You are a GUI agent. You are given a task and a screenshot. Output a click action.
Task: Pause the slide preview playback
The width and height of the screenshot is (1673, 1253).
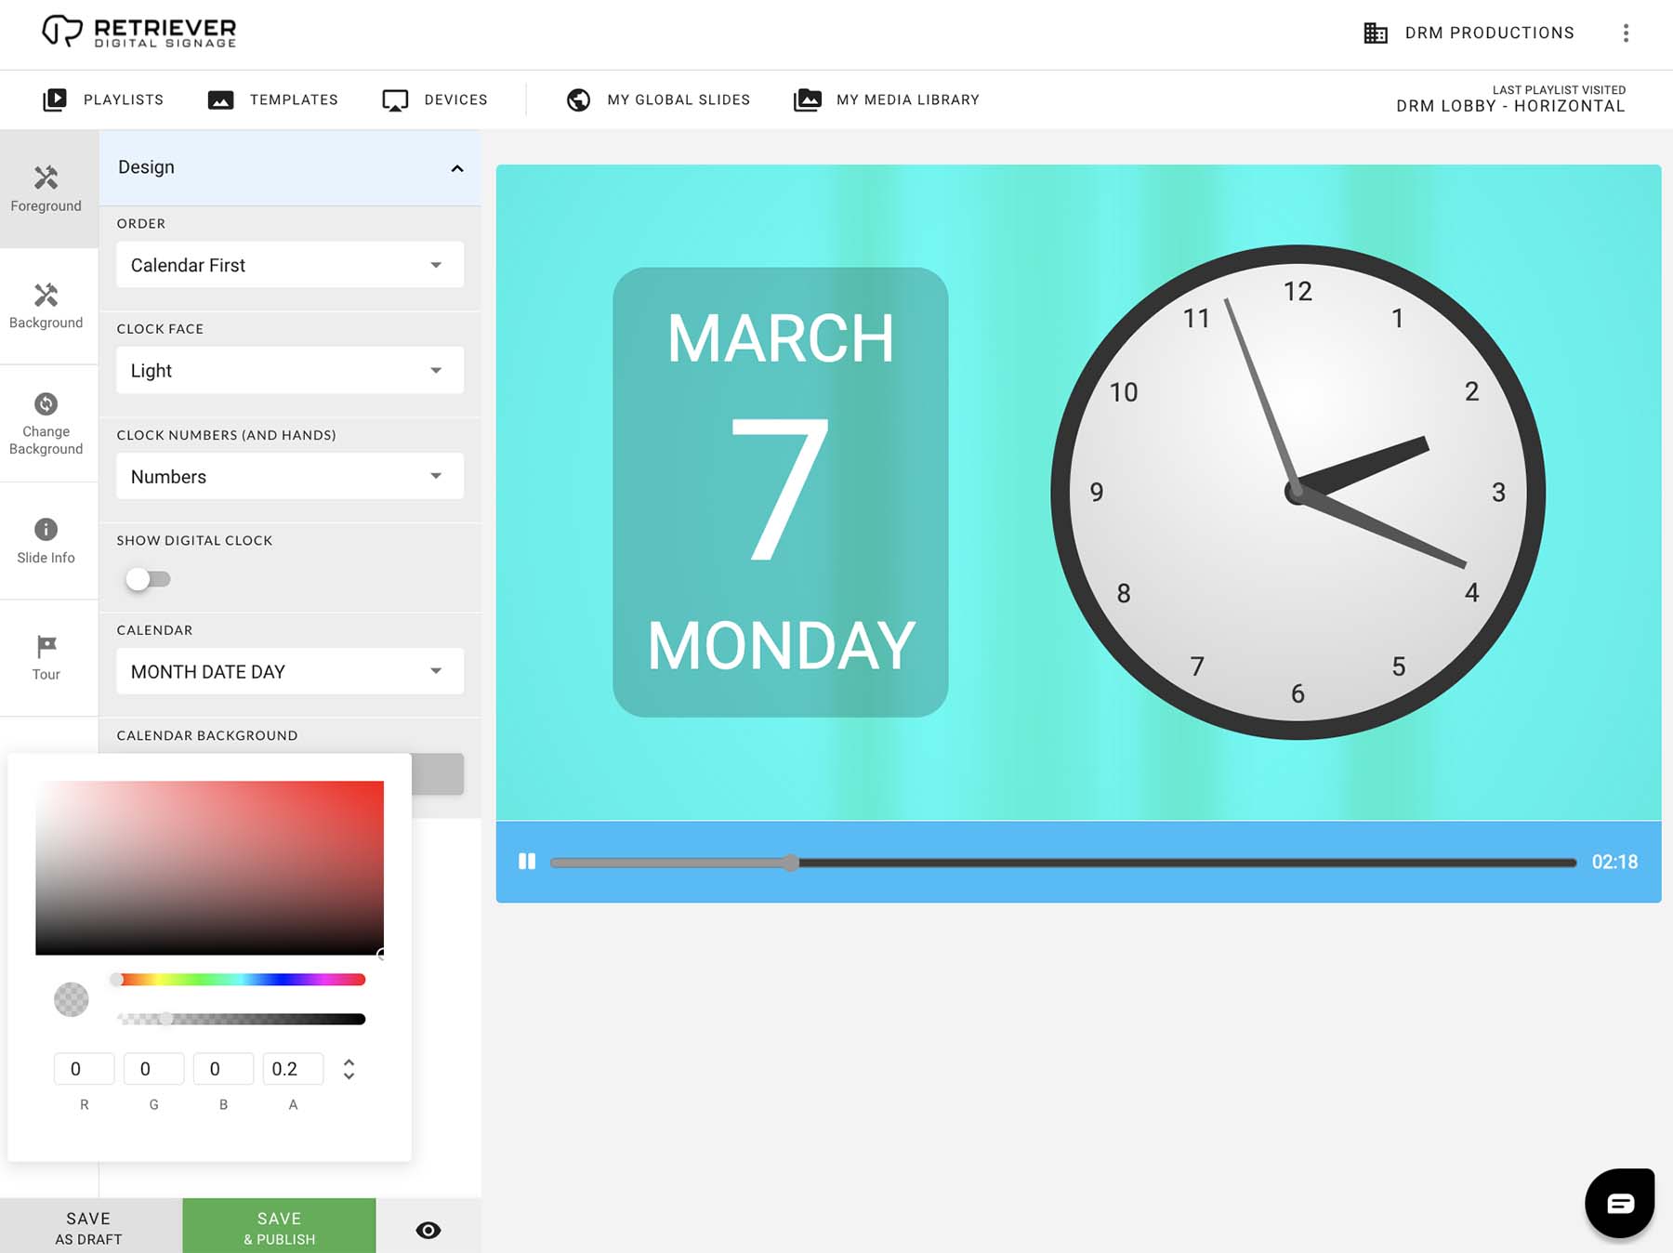[527, 862]
